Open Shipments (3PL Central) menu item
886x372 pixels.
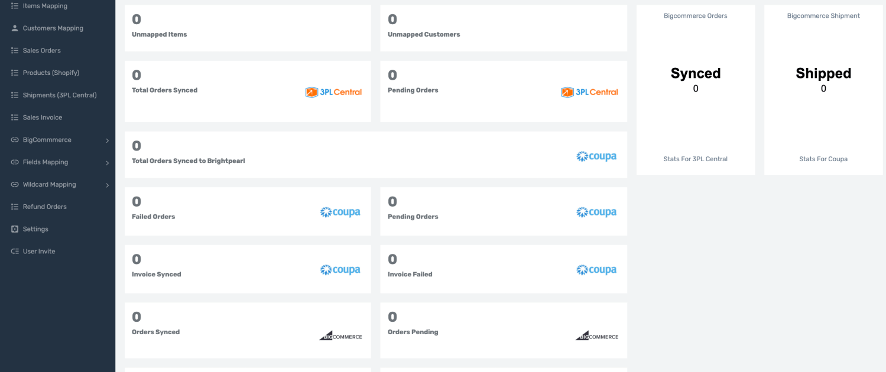click(x=59, y=95)
